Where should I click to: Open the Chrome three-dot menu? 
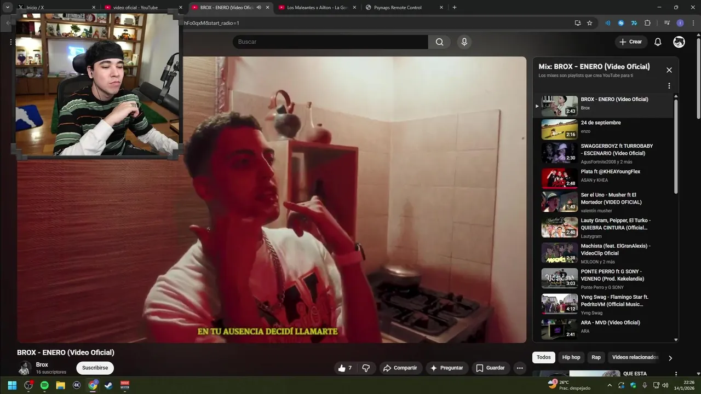pyautogui.click(x=693, y=23)
